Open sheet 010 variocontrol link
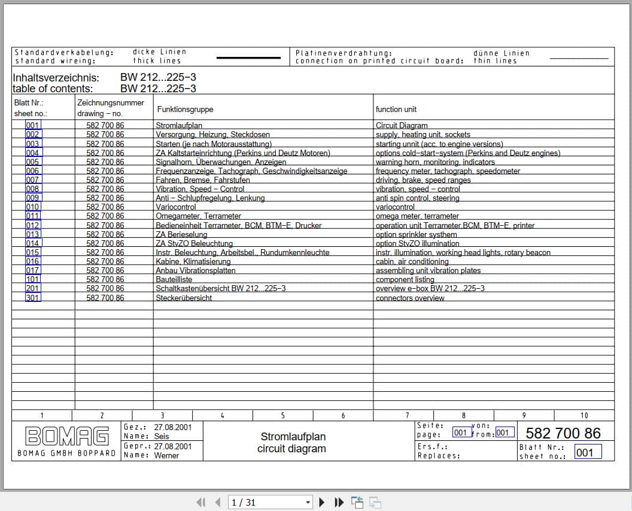This screenshot has width=632, height=511. click(x=33, y=207)
